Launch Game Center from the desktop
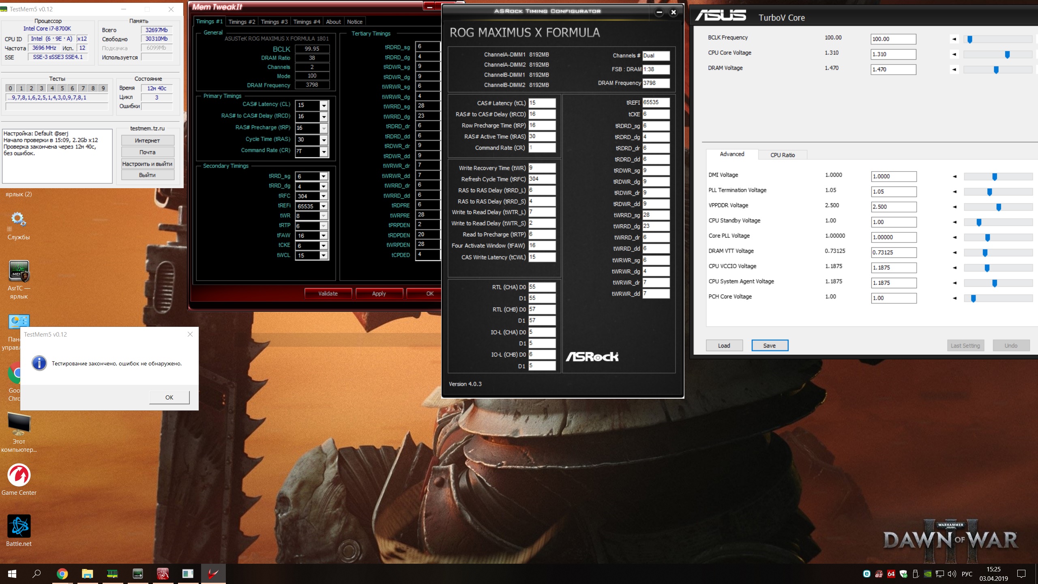The height and width of the screenshot is (584, 1038). pos(19,475)
